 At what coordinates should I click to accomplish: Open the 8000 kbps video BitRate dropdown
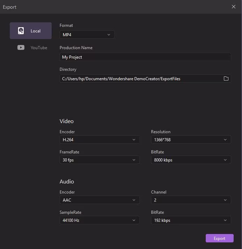[x=191, y=160]
